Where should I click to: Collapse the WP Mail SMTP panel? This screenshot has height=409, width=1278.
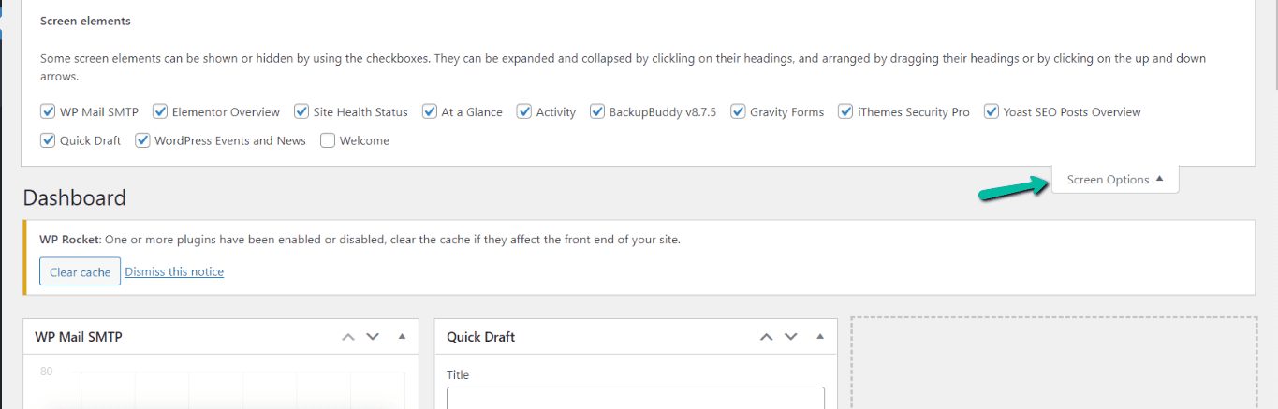[x=402, y=337]
